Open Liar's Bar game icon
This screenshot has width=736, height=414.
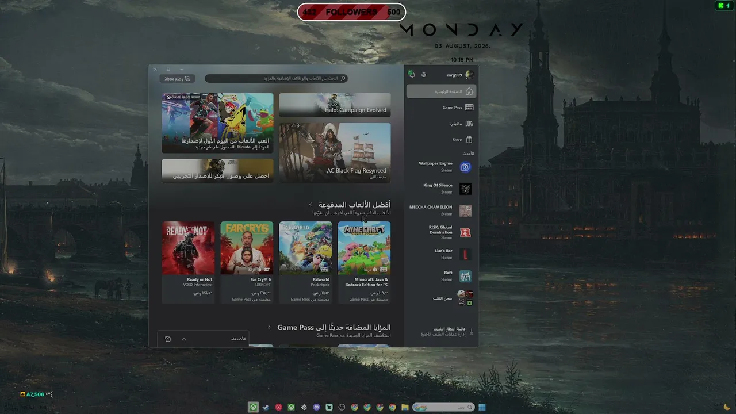(x=465, y=254)
